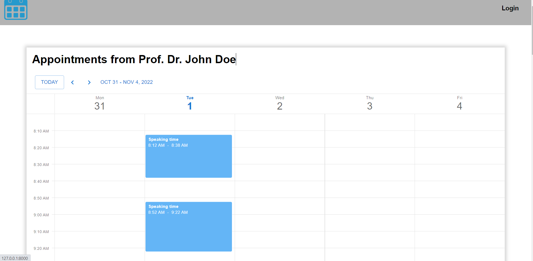Open the date range OCT 31 - NOV 4 label
The width and height of the screenshot is (533, 261).
[x=126, y=82]
